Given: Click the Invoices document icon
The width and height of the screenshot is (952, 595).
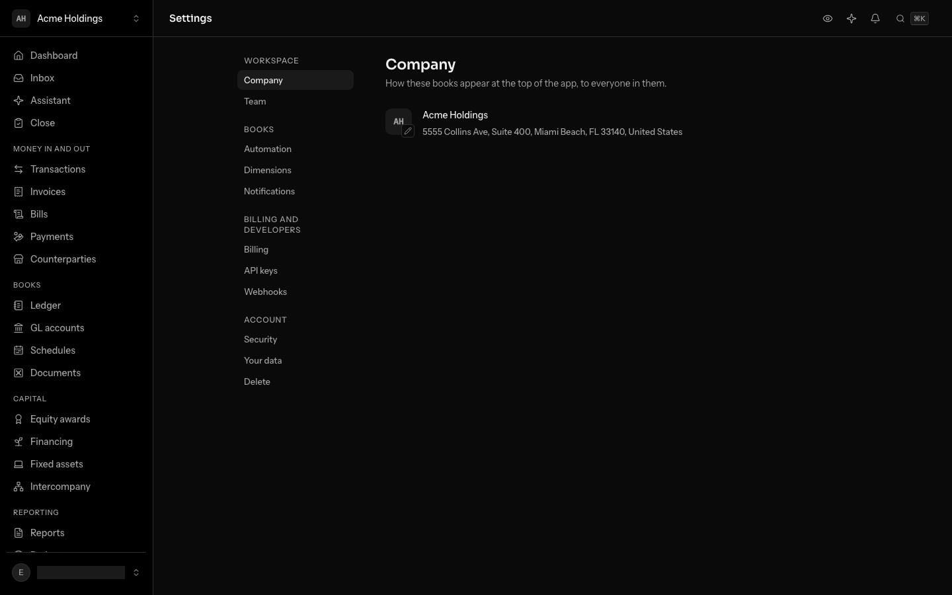Looking at the screenshot, I should (19, 192).
